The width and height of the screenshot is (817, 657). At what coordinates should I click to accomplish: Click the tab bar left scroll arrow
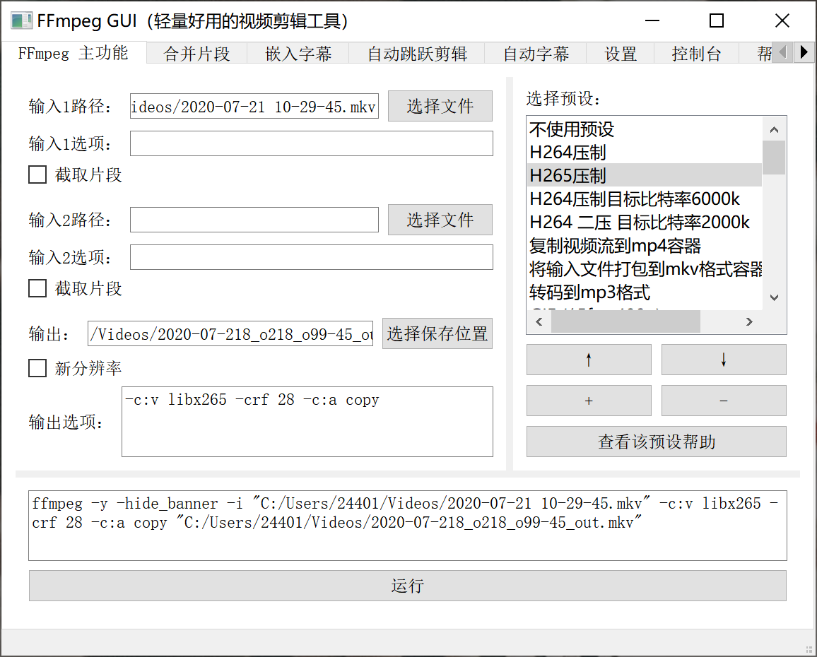click(782, 52)
